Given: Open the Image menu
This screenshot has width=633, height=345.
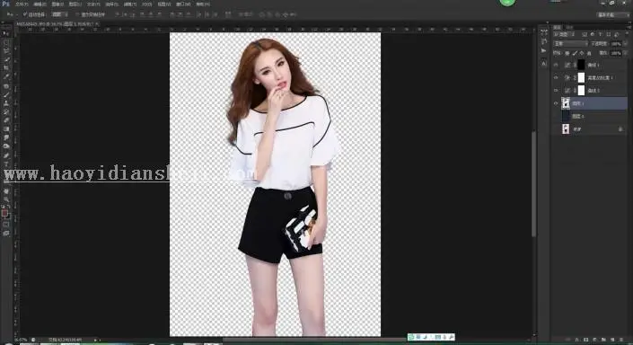Looking at the screenshot, I should pyautogui.click(x=57, y=4).
